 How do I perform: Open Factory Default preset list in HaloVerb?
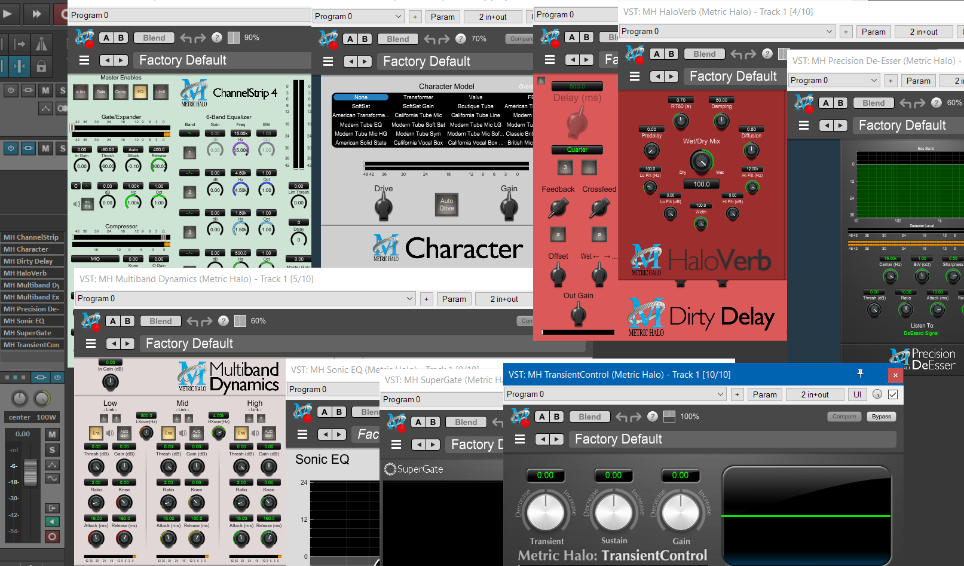pyautogui.click(x=736, y=77)
